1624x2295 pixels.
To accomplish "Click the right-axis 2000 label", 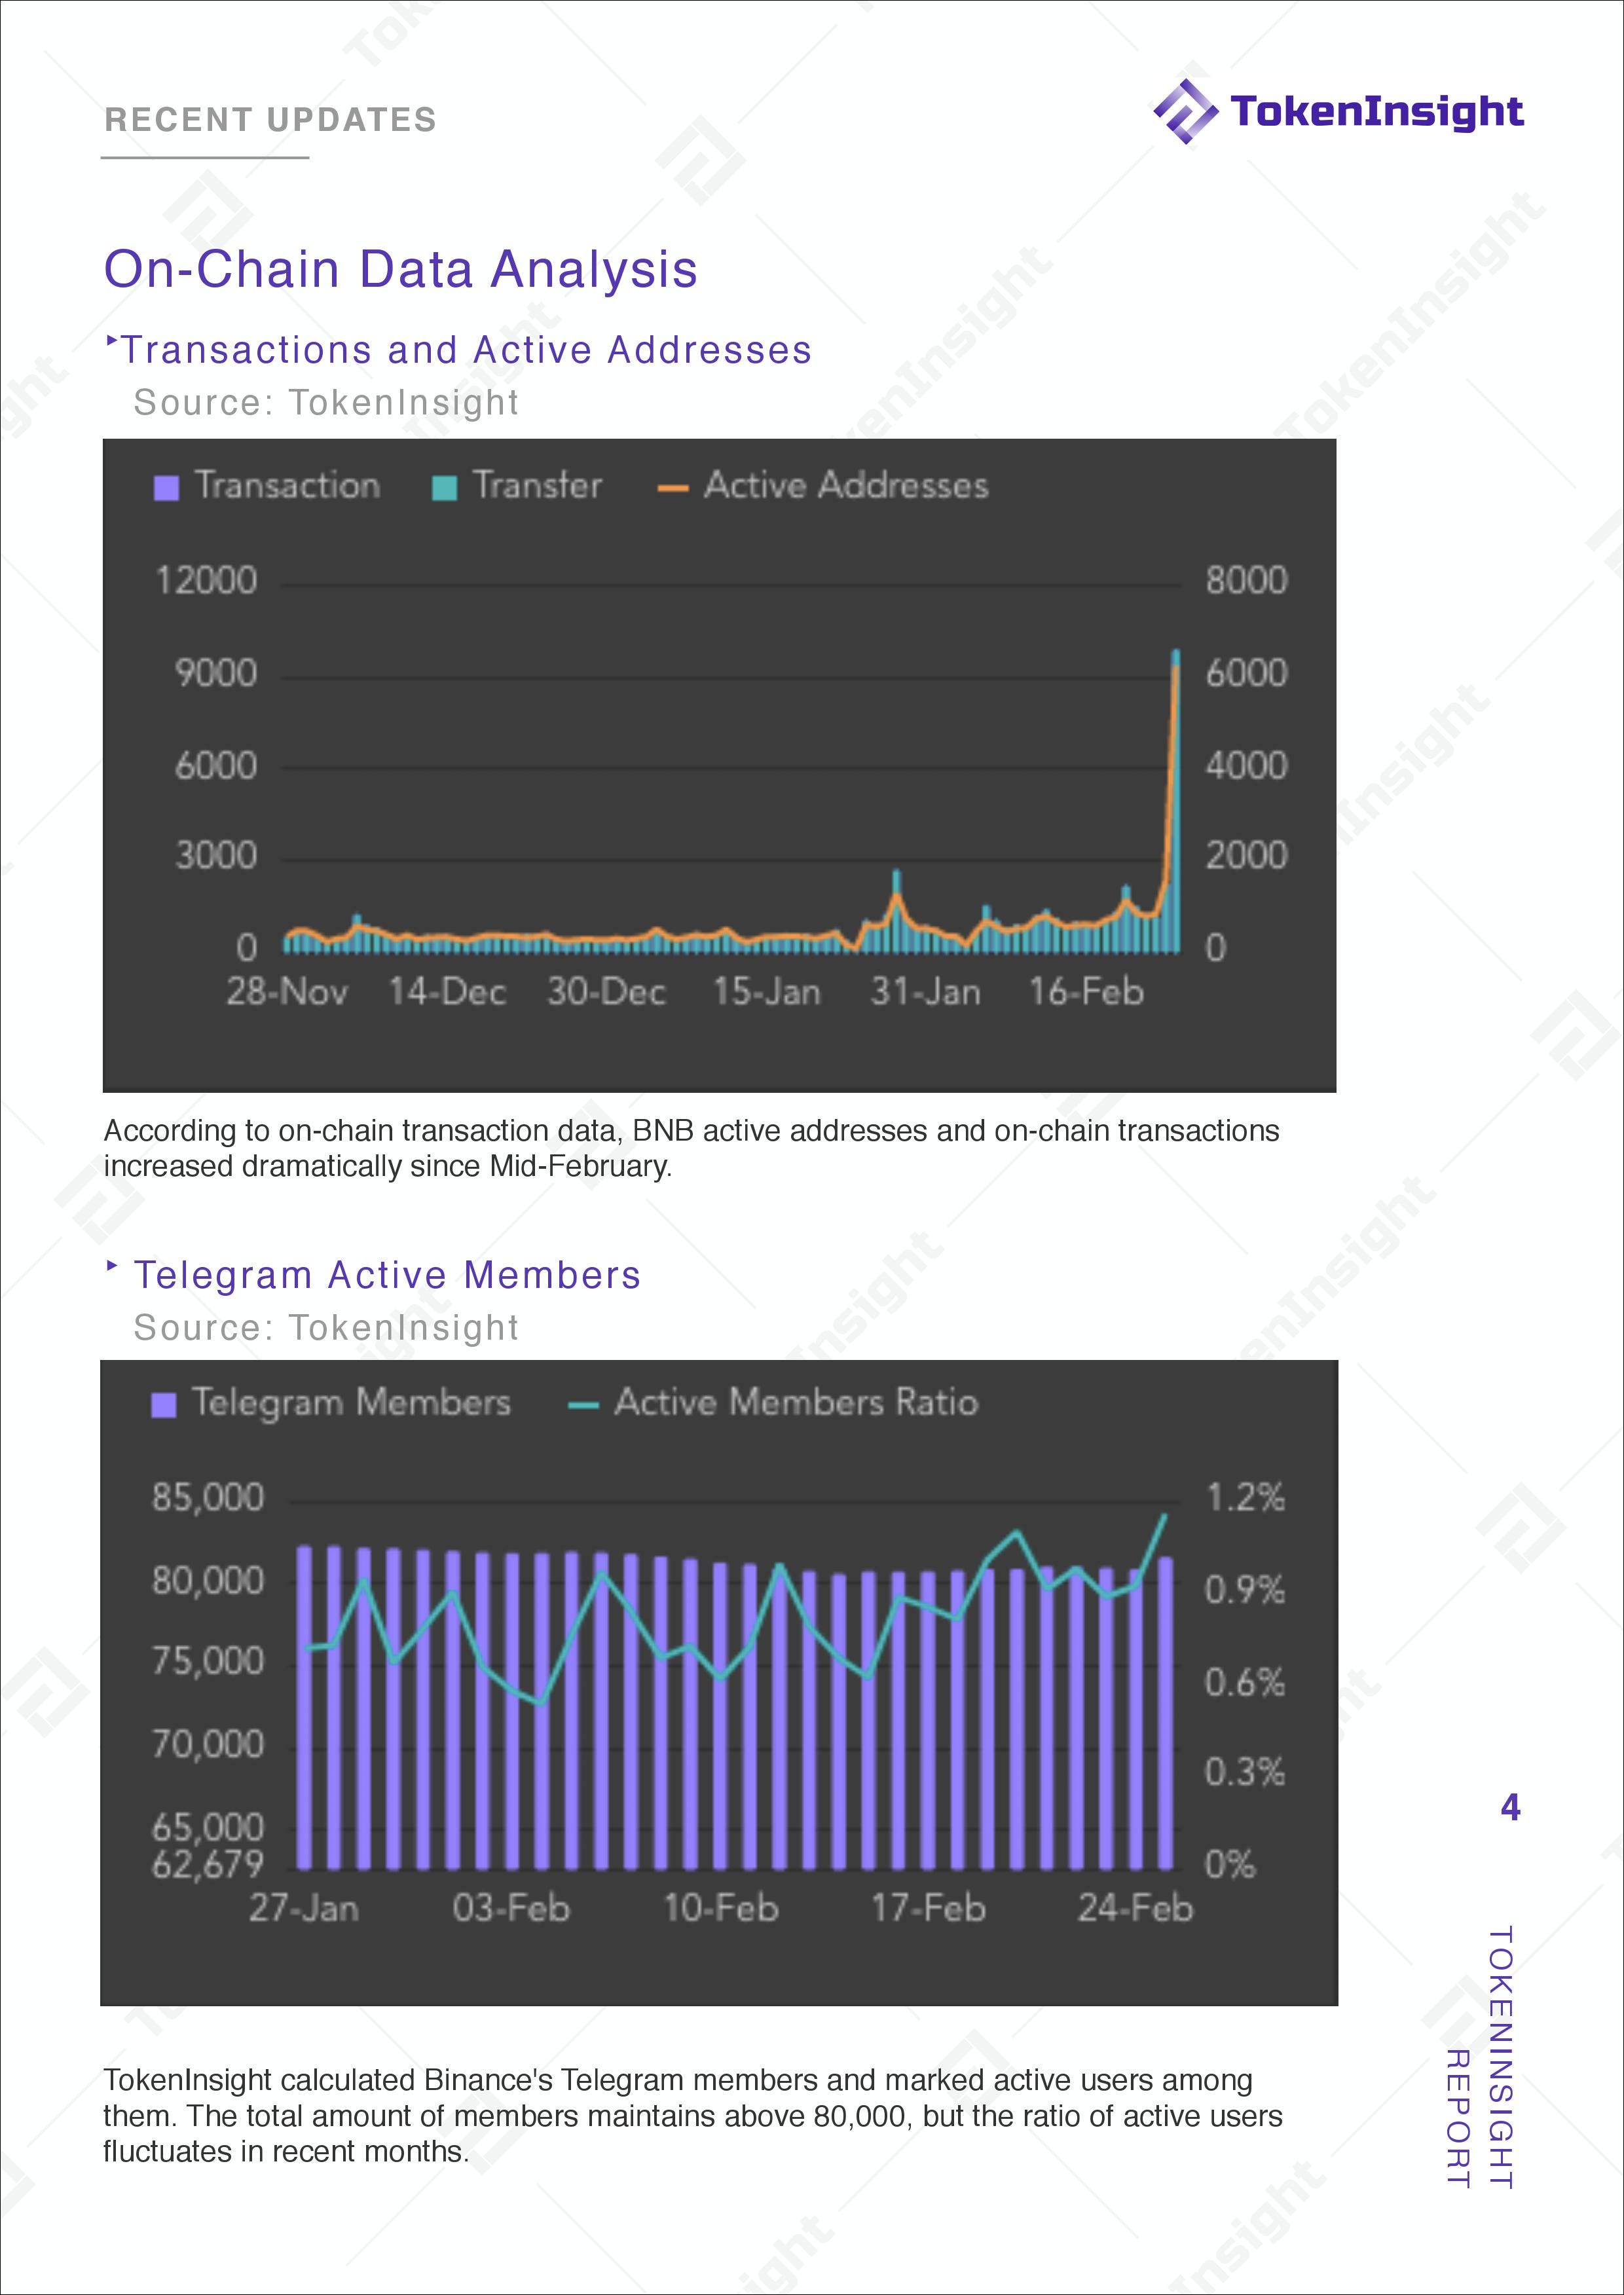I will (x=1246, y=856).
